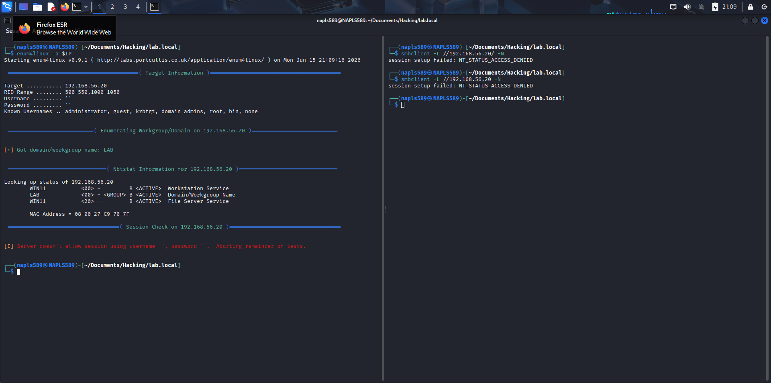Click the red Server doesn't allow session error
This screenshot has width=771, height=383.
coord(155,246)
